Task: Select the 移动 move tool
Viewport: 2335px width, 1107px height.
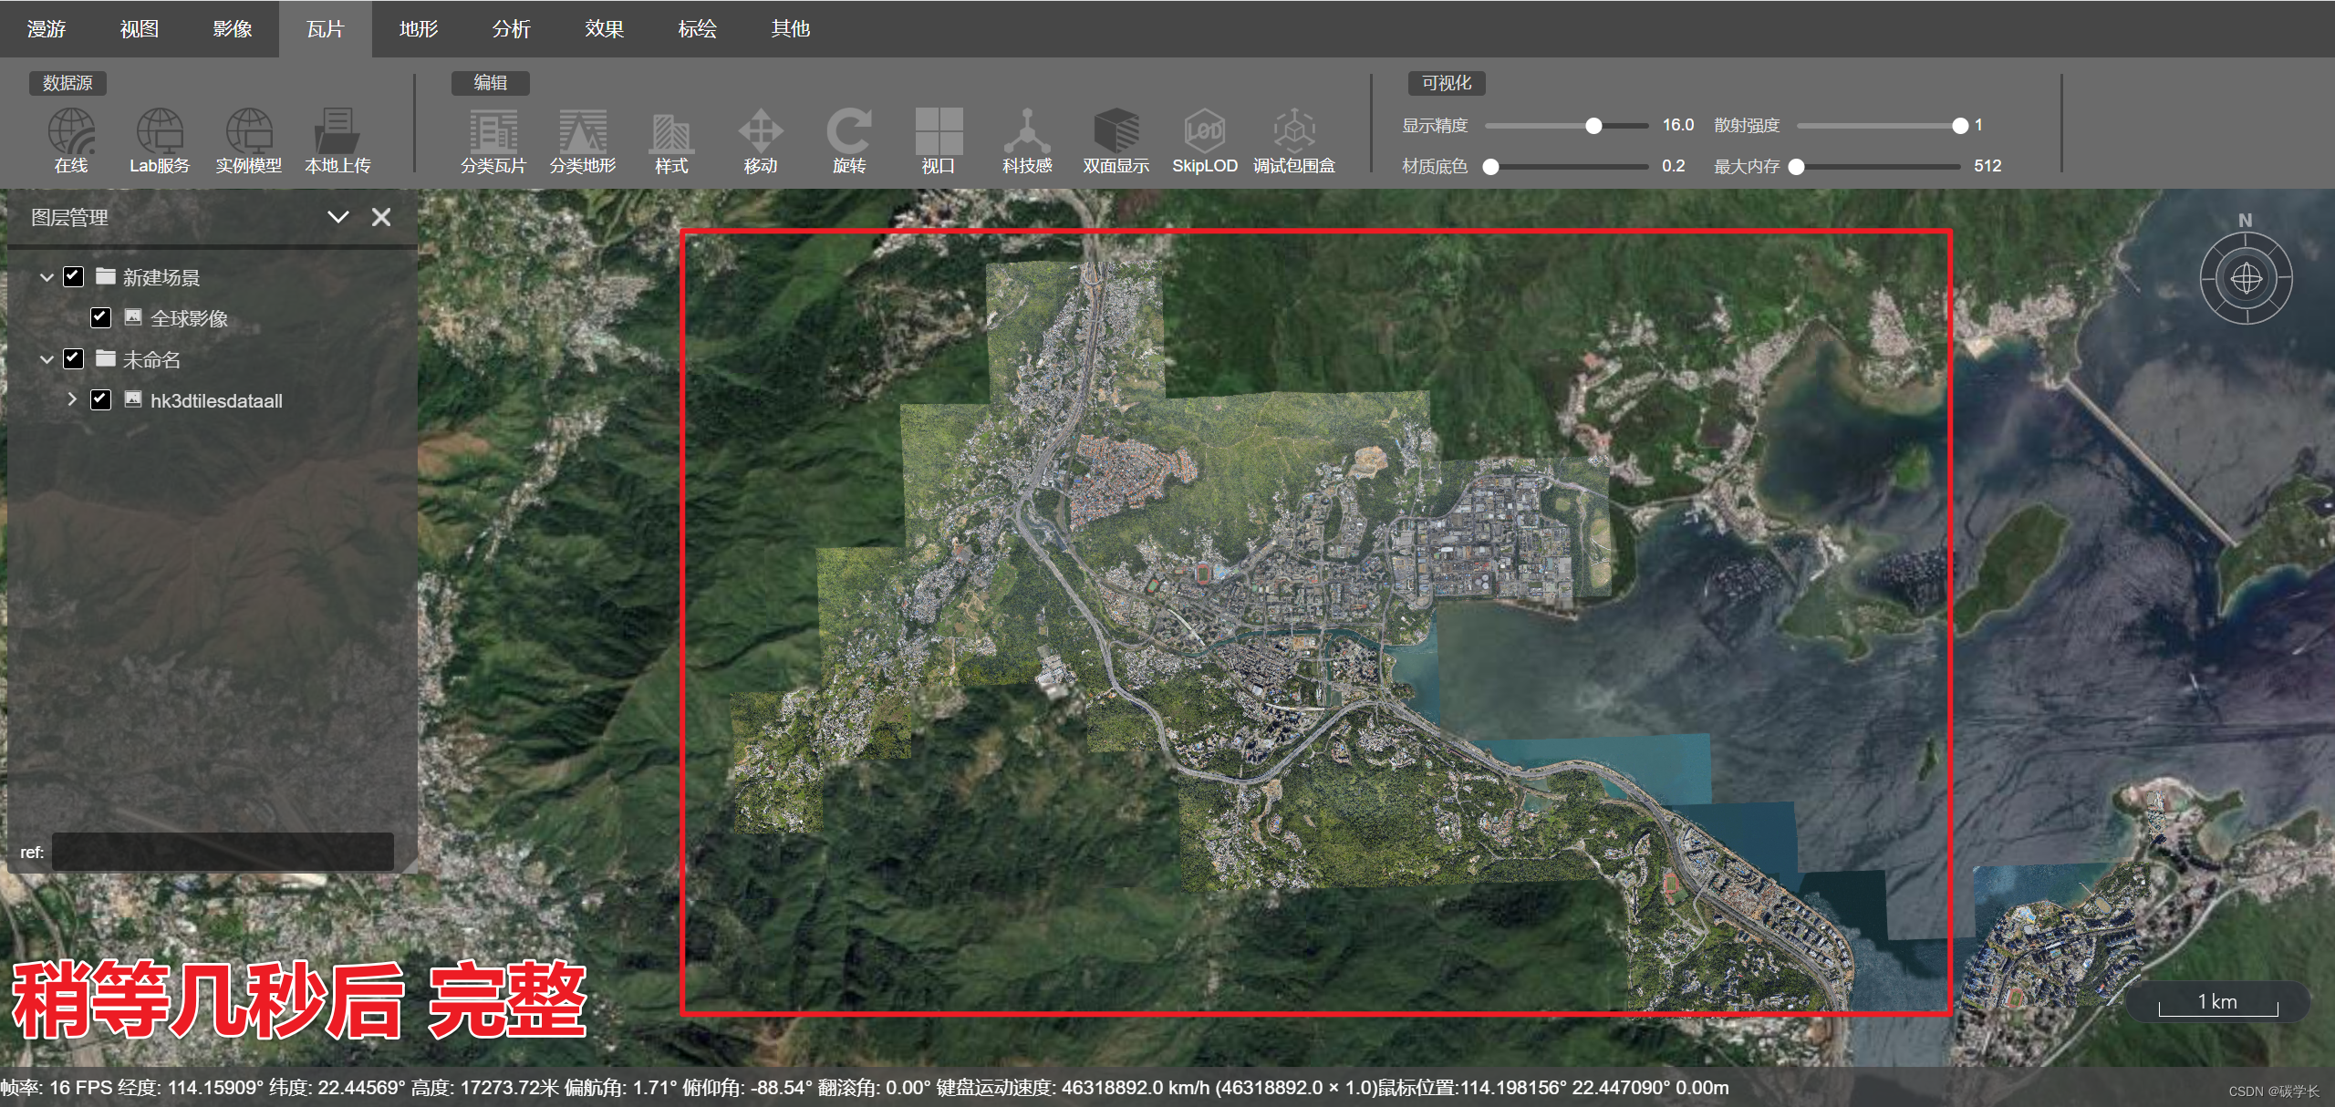Action: (x=761, y=141)
